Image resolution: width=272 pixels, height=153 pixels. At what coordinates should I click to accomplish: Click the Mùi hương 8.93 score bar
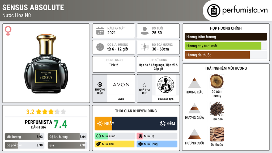tap(24, 137)
